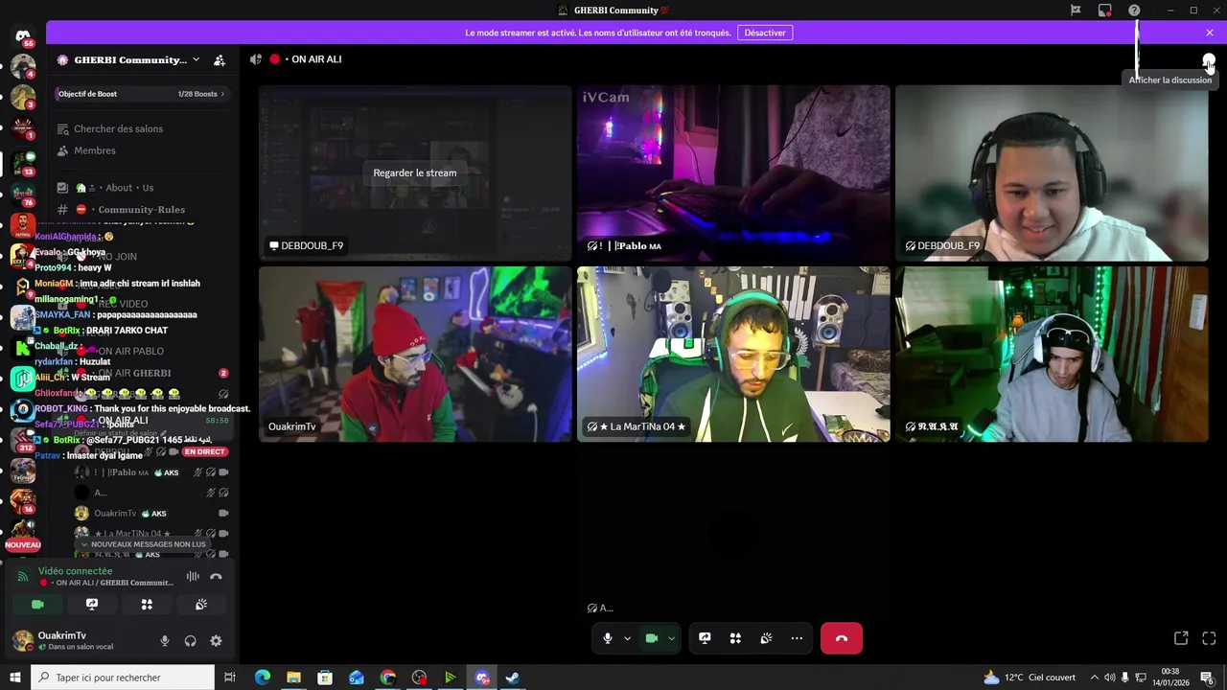
Task: Click the speaker icon next to ON AIR ALI title
Action: [x=256, y=59]
